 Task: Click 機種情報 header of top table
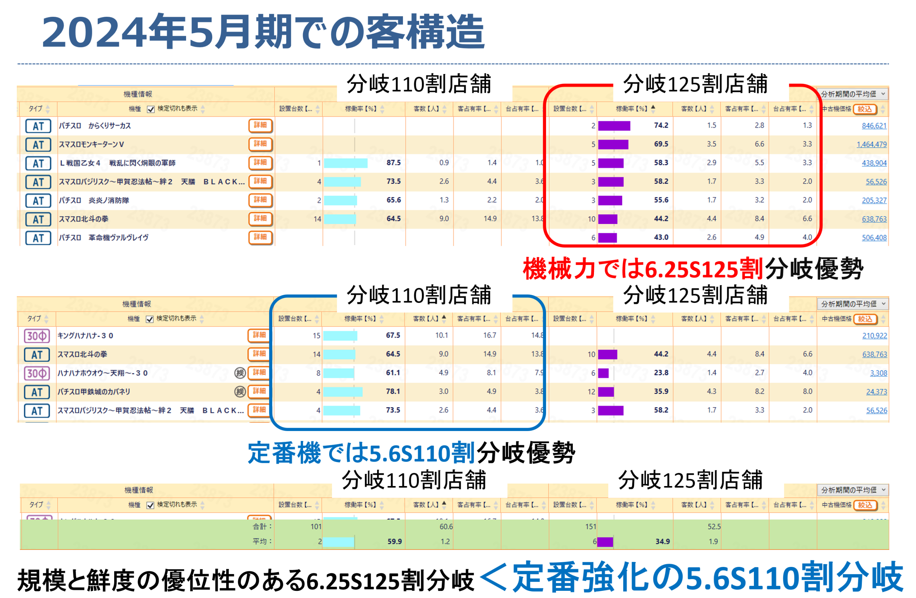pos(138,94)
